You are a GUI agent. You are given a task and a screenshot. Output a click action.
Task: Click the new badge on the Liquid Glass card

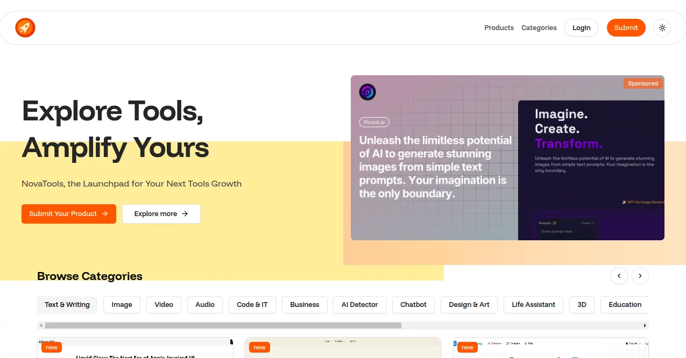coord(51,347)
